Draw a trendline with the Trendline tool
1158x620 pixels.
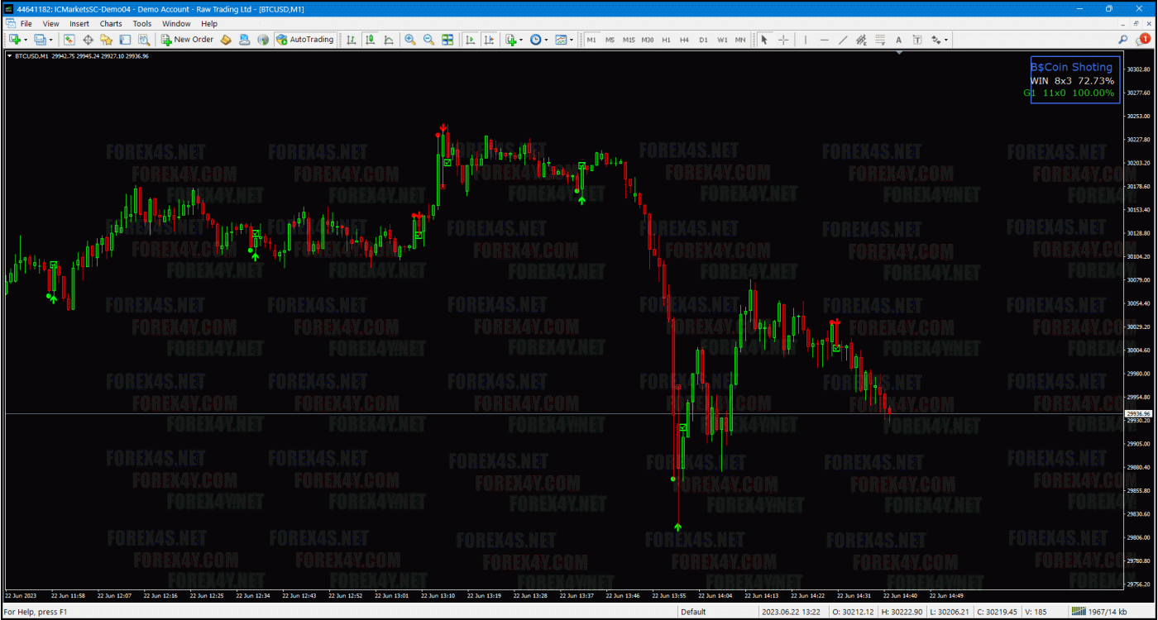click(x=843, y=40)
